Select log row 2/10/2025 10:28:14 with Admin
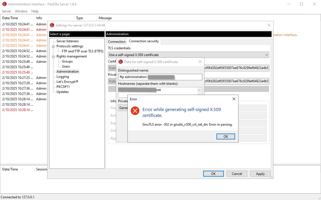Viewport: 321px width, 200px height. [x=24, y=99]
